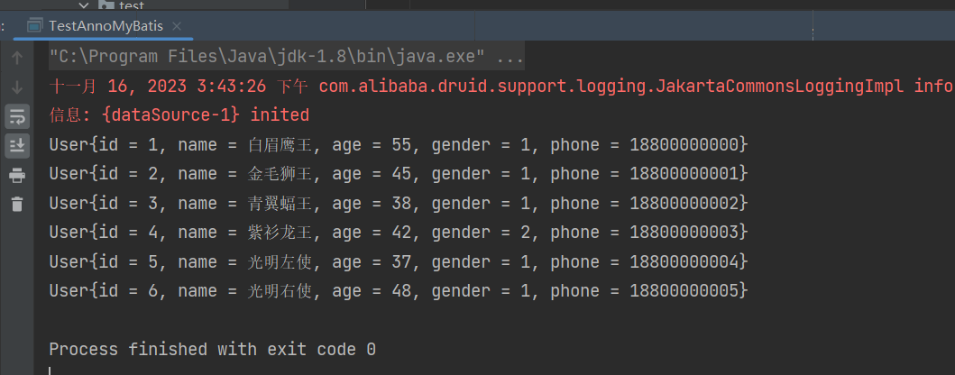
Task: Click the test folder icon
Action: click(103, 5)
